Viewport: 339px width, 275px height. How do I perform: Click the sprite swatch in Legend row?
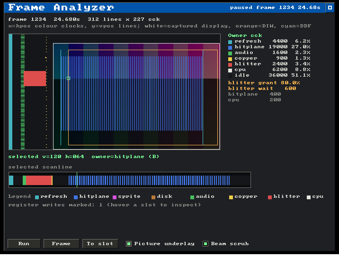pos(115,197)
